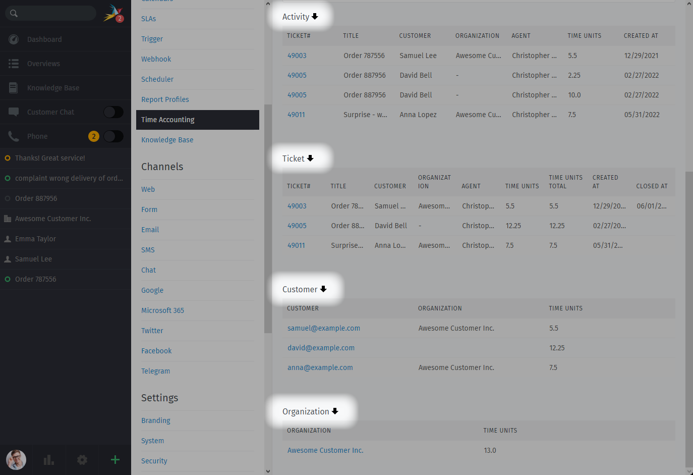Open System settings
This screenshot has width=693, height=475.
coord(152,441)
